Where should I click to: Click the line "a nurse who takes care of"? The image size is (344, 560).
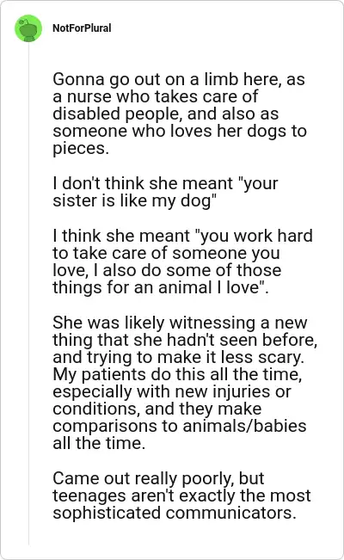(x=156, y=96)
